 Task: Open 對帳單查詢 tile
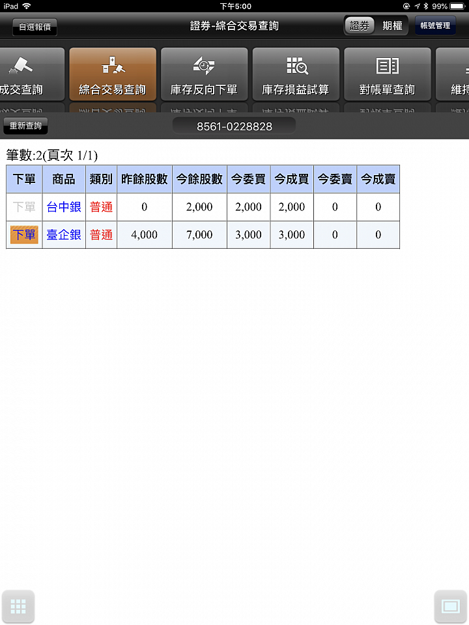pos(387,74)
